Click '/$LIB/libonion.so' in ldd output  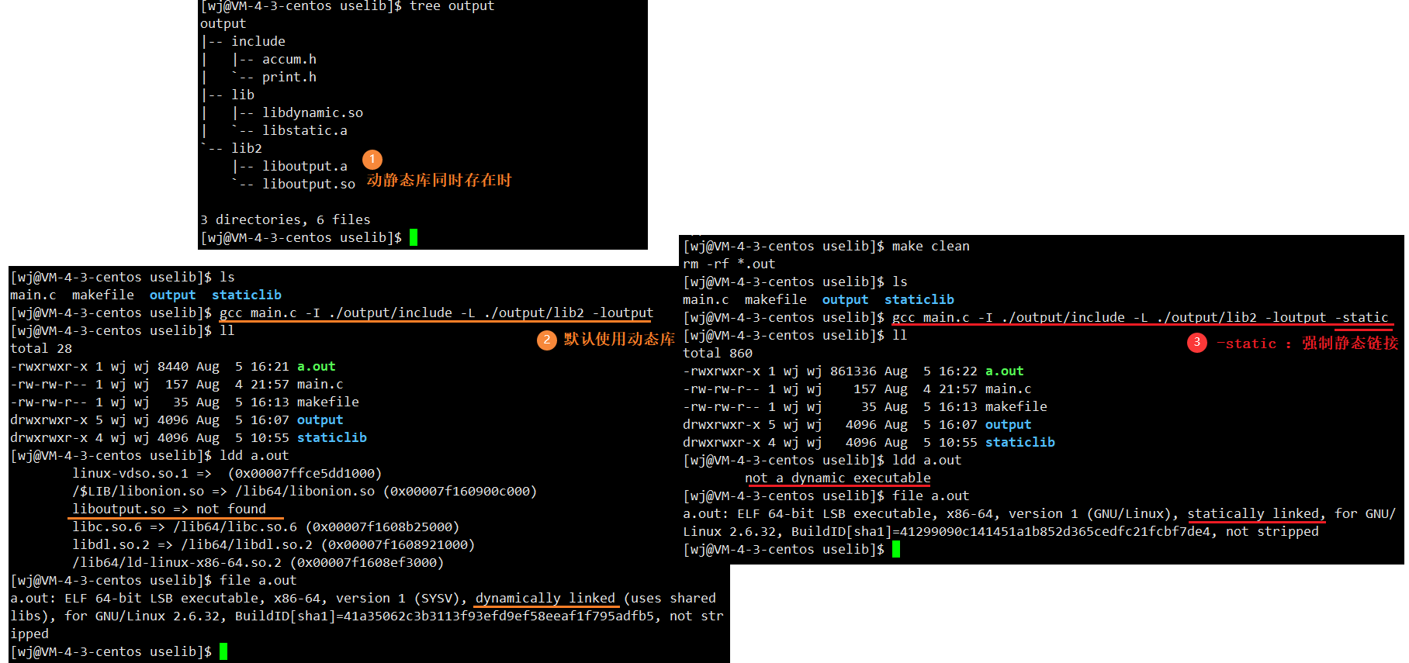[x=138, y=491]
